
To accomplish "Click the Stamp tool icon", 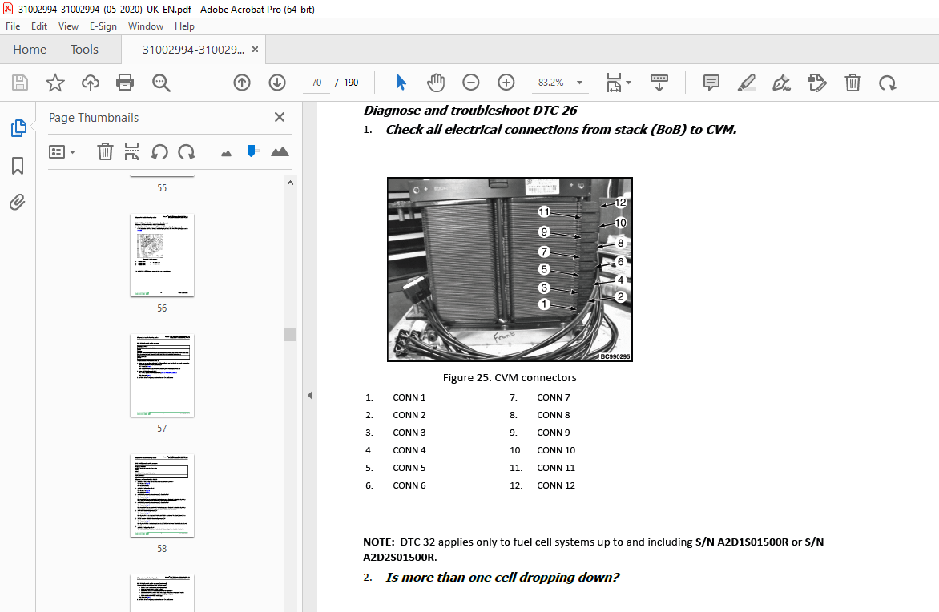I will [817, 83].
